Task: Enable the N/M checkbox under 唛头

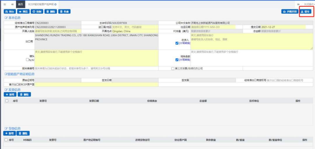Action: click(x=27, y=60)
